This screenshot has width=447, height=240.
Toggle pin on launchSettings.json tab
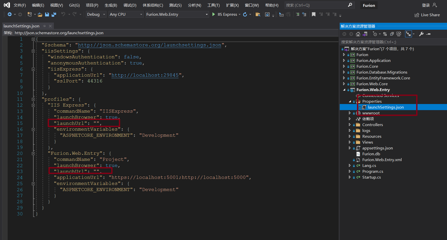tap(44, 26)
